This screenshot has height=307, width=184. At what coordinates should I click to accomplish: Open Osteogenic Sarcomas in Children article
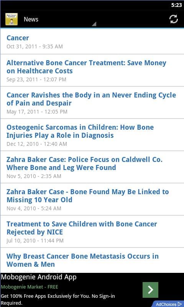92,135
